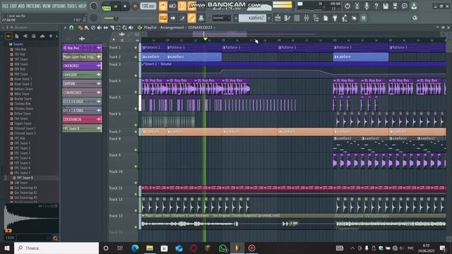
Task: Click the question mark help icon
Action: [376, 6]
